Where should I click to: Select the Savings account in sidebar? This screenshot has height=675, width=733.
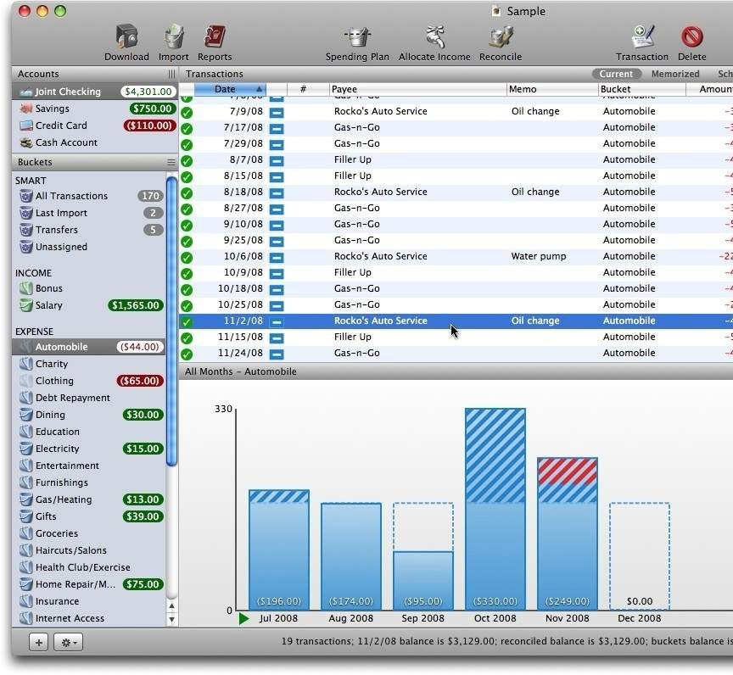pyautogui.click(x=53, y=109)
